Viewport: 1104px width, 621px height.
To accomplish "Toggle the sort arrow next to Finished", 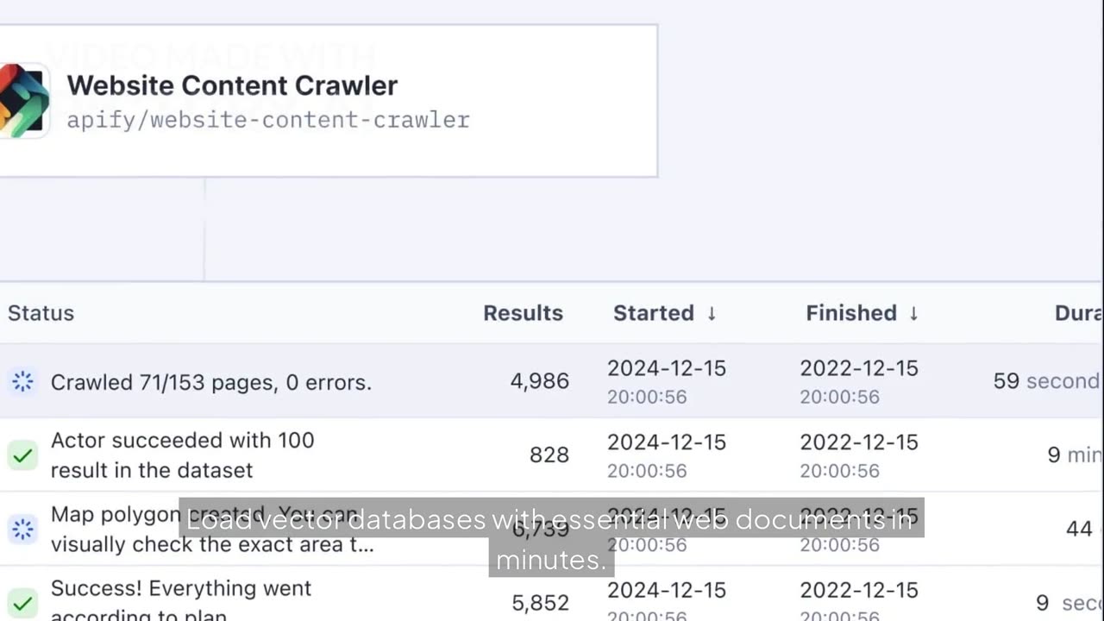I will [x=913, y=313].
